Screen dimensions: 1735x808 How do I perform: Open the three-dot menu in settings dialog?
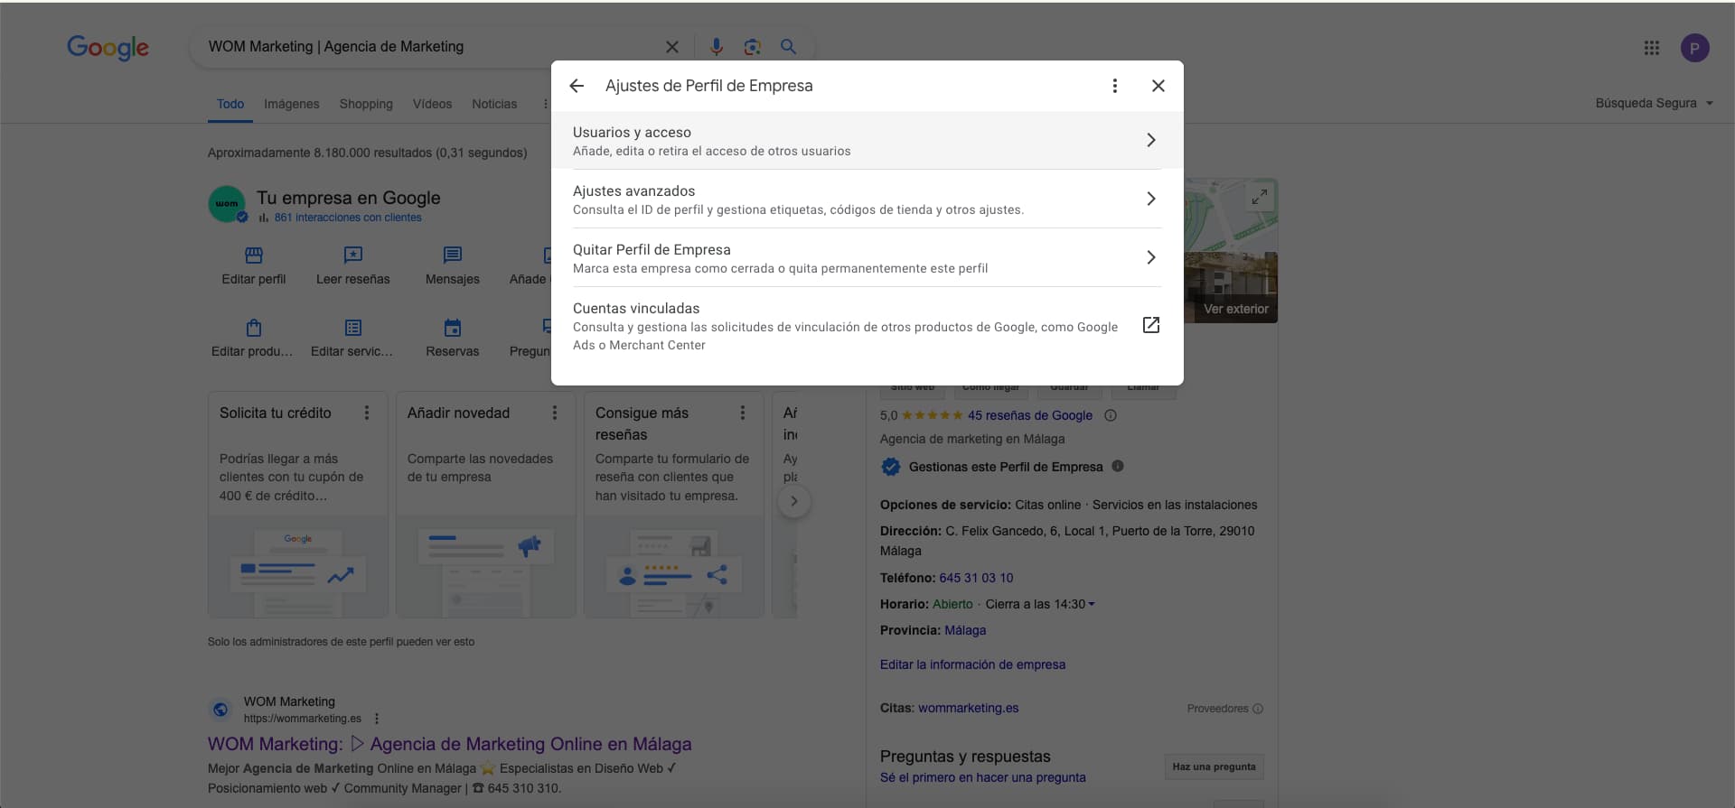1114,86
